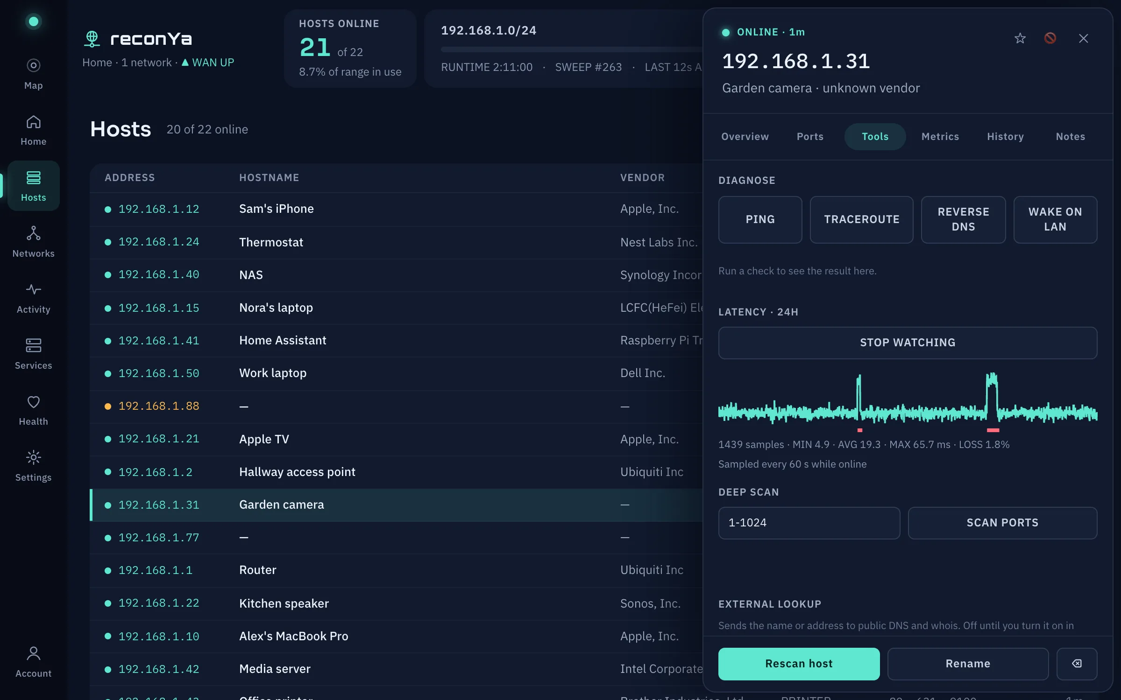This screenshot has width=1121, height=700.
Task: Click the 192.168.1.12 address cell
Action: coord(159,209)
